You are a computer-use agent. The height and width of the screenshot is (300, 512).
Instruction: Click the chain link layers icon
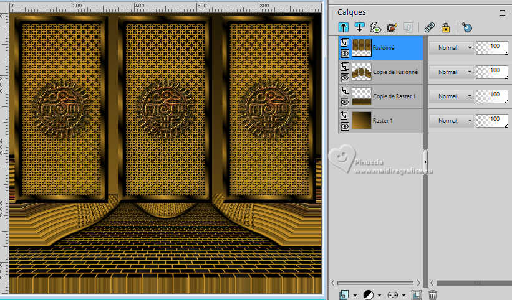[429, 27]
